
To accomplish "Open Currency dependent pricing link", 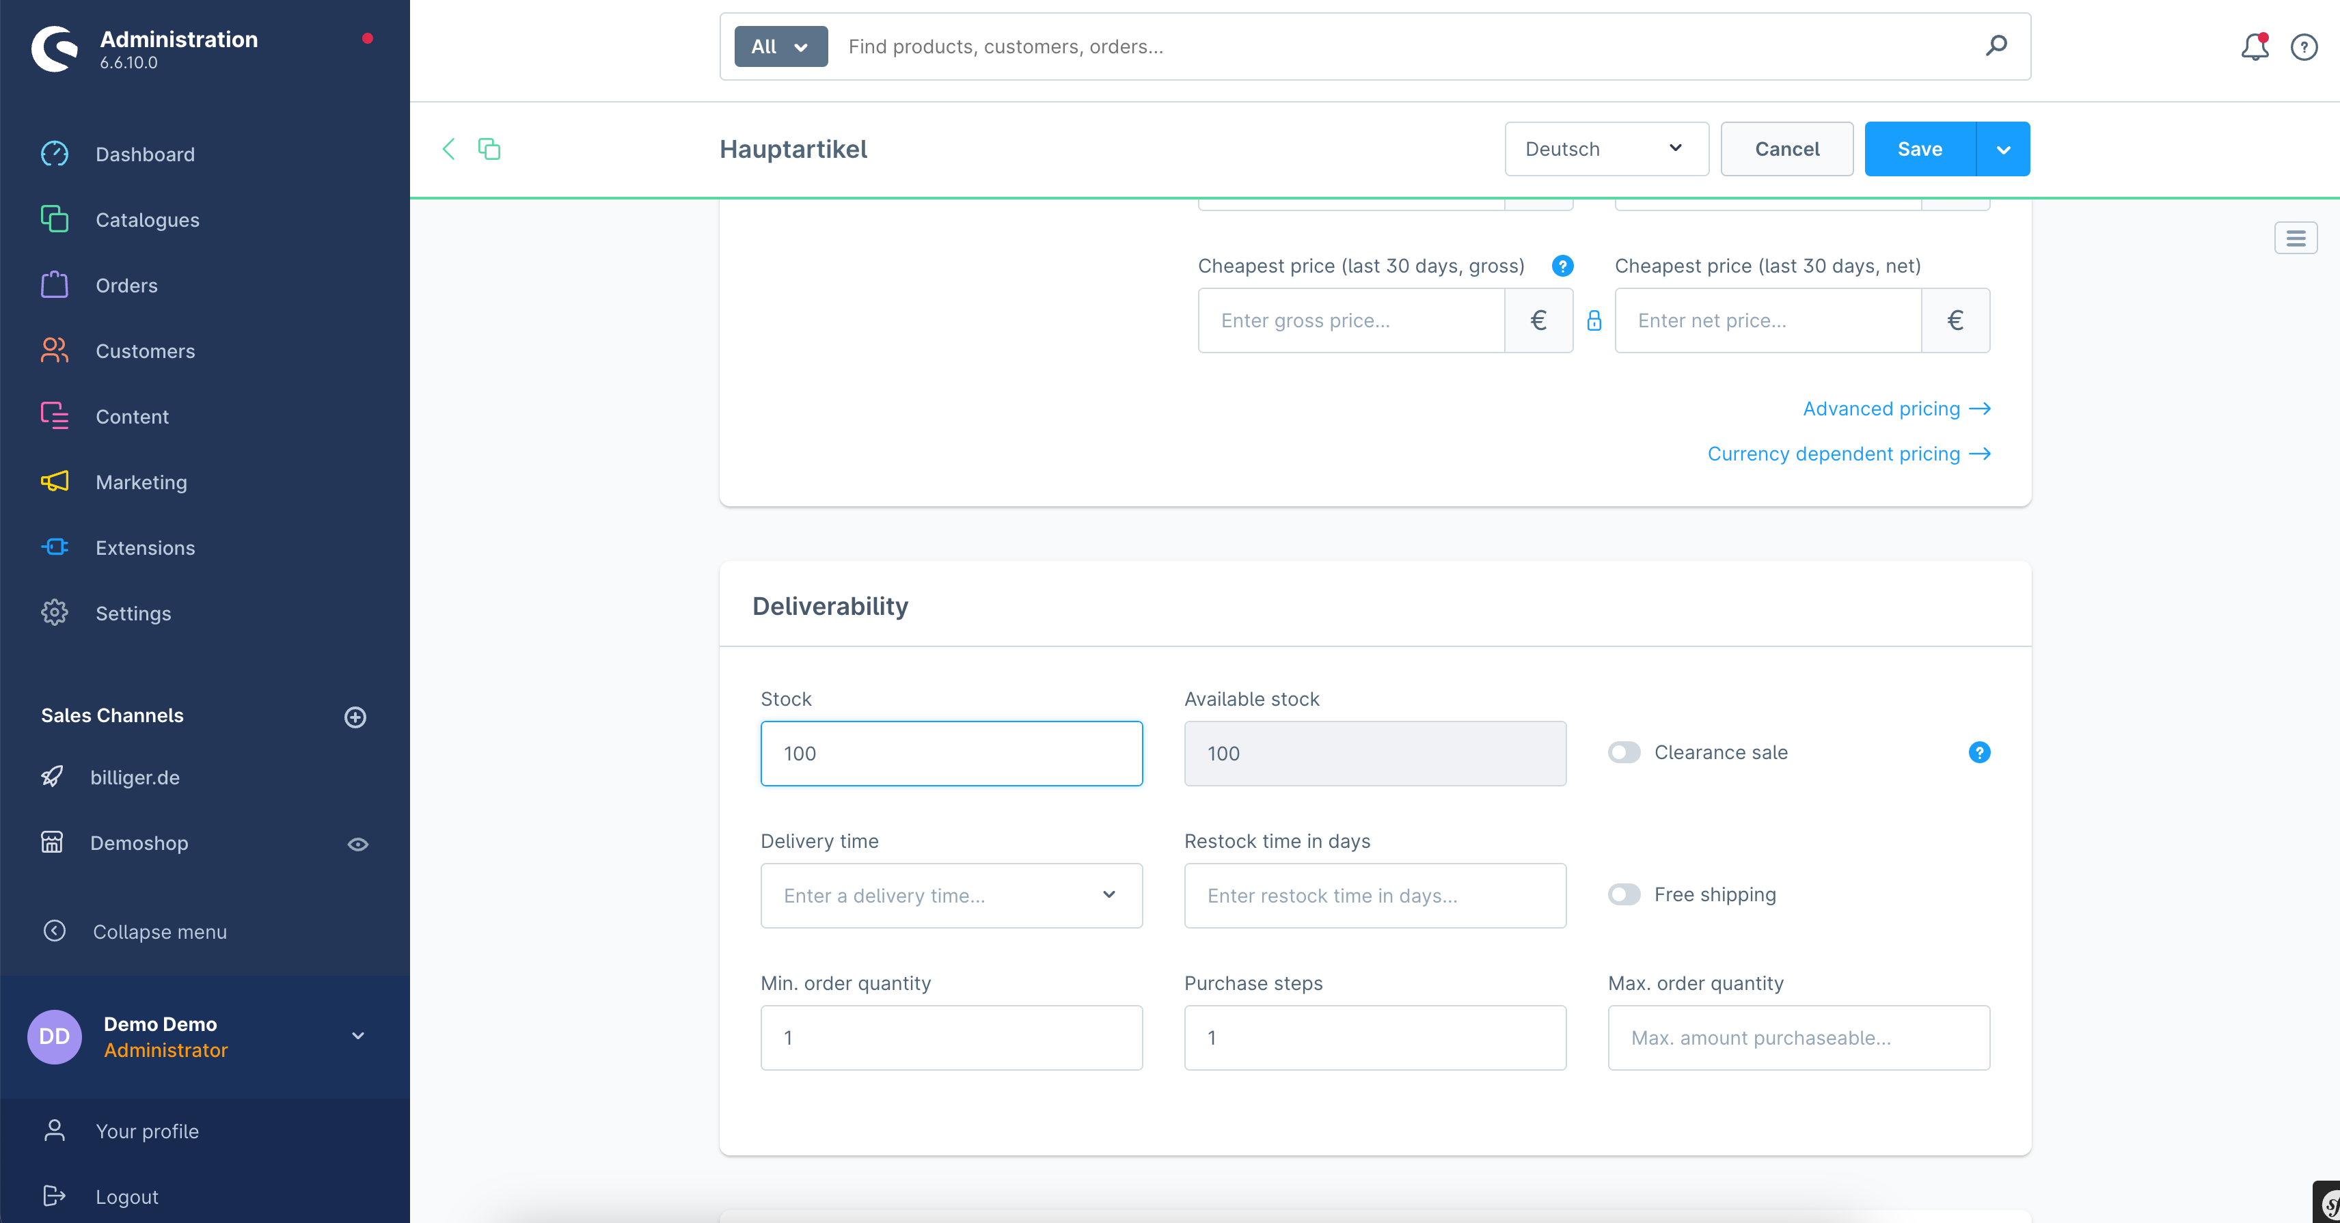I will [1849, 454].
